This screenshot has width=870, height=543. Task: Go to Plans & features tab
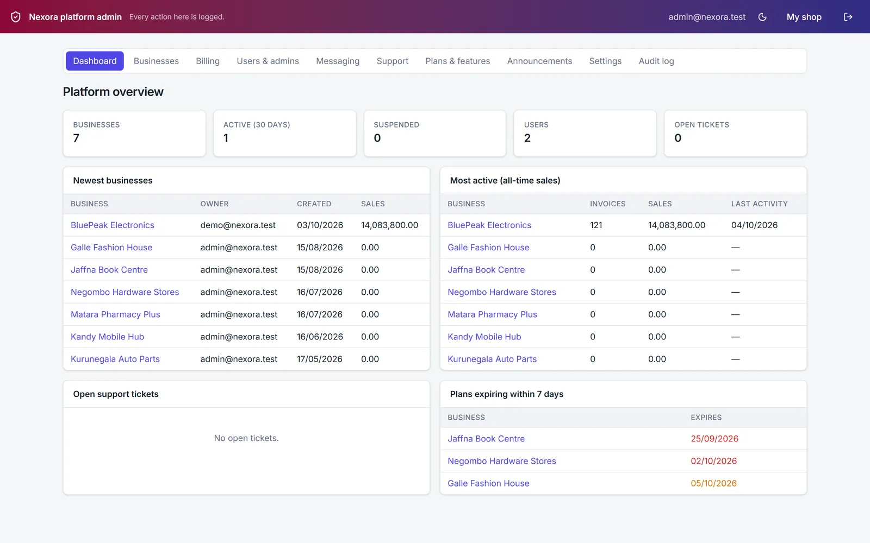457,61
